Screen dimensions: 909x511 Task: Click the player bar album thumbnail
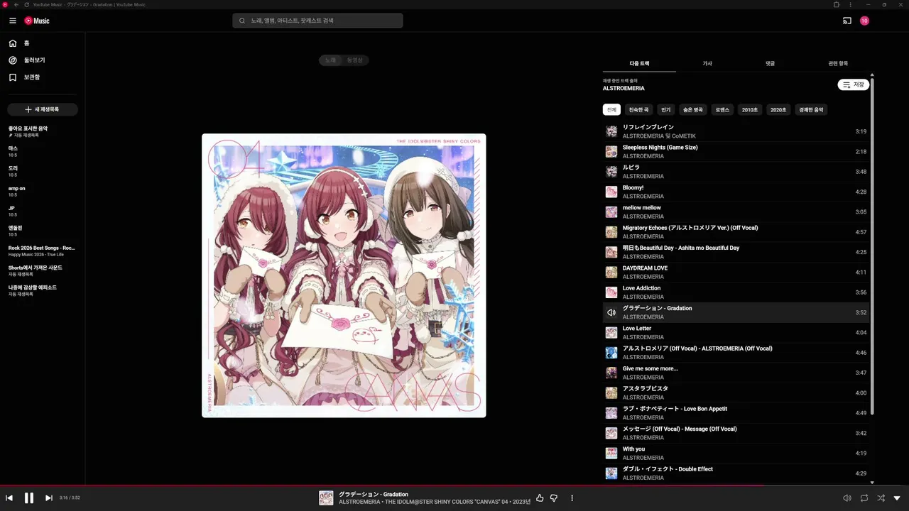coord(326,498)
